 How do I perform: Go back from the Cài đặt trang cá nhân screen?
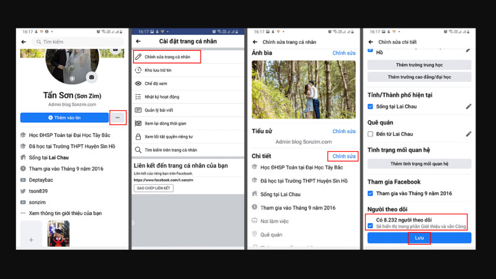138,42
